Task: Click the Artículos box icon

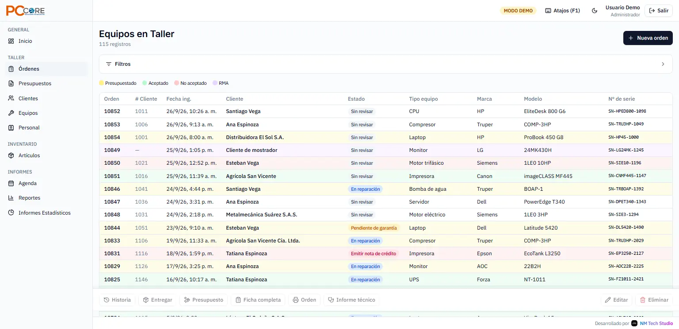Action: point(11,155)
